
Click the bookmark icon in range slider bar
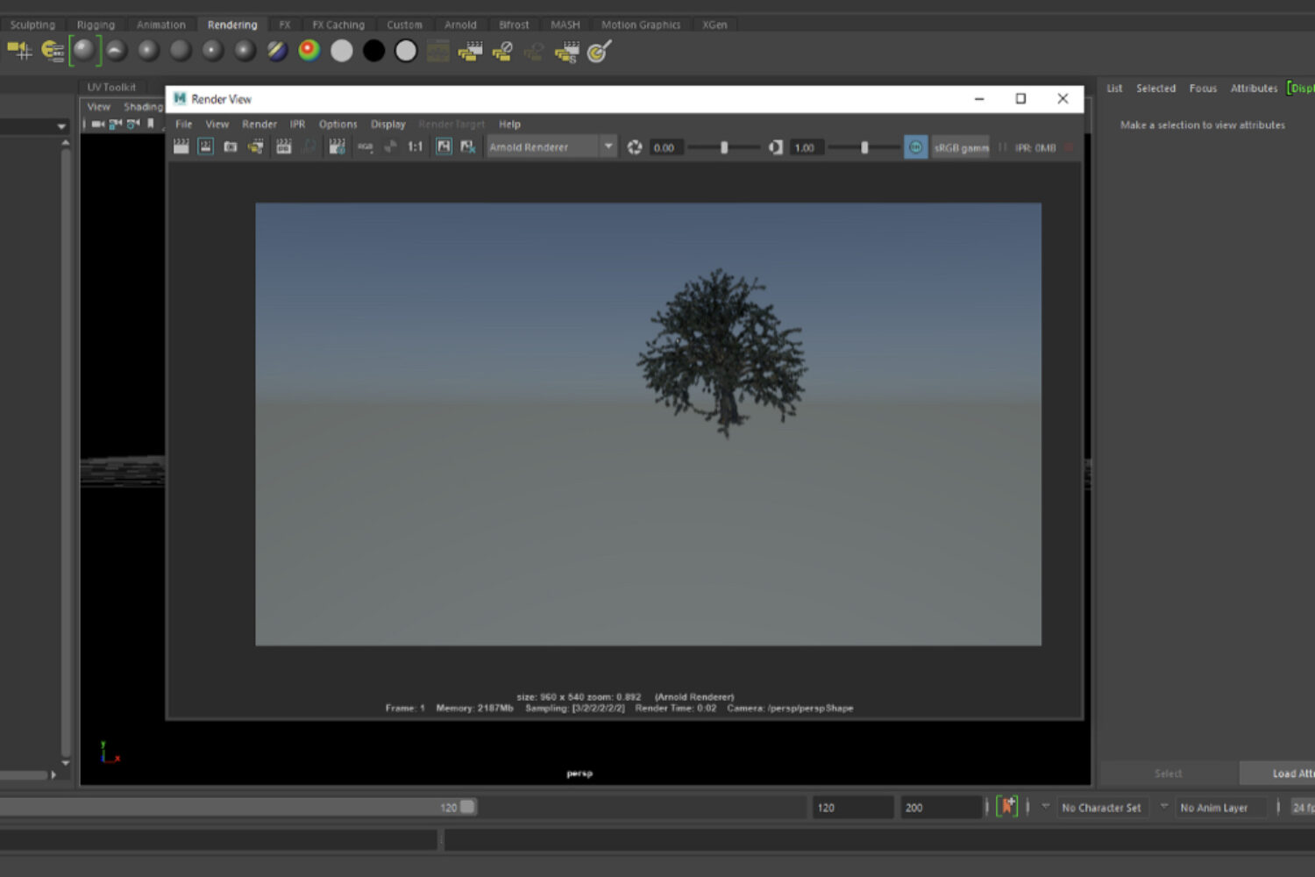tap(1007, 807)
